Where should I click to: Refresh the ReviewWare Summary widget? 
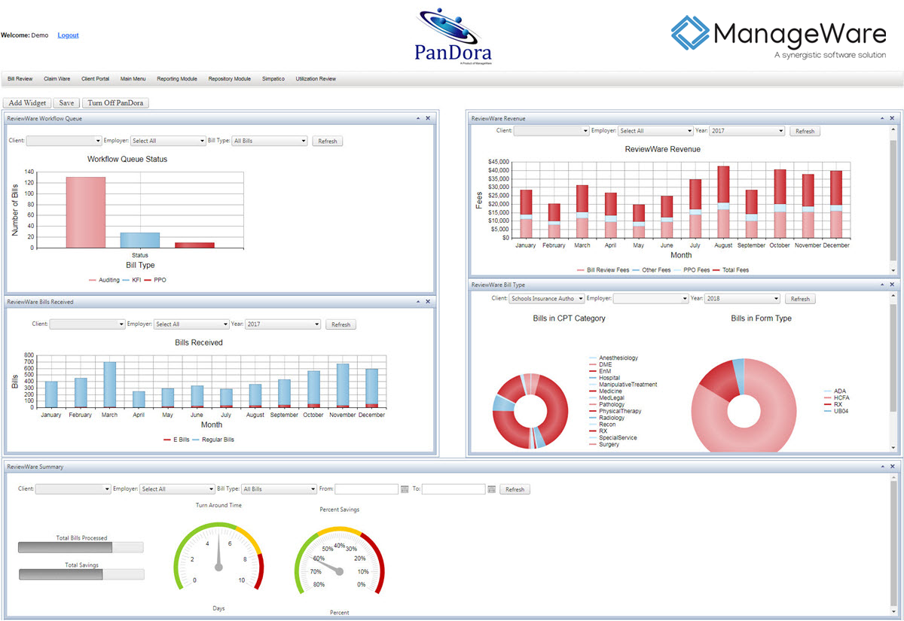tap(515, 489)
